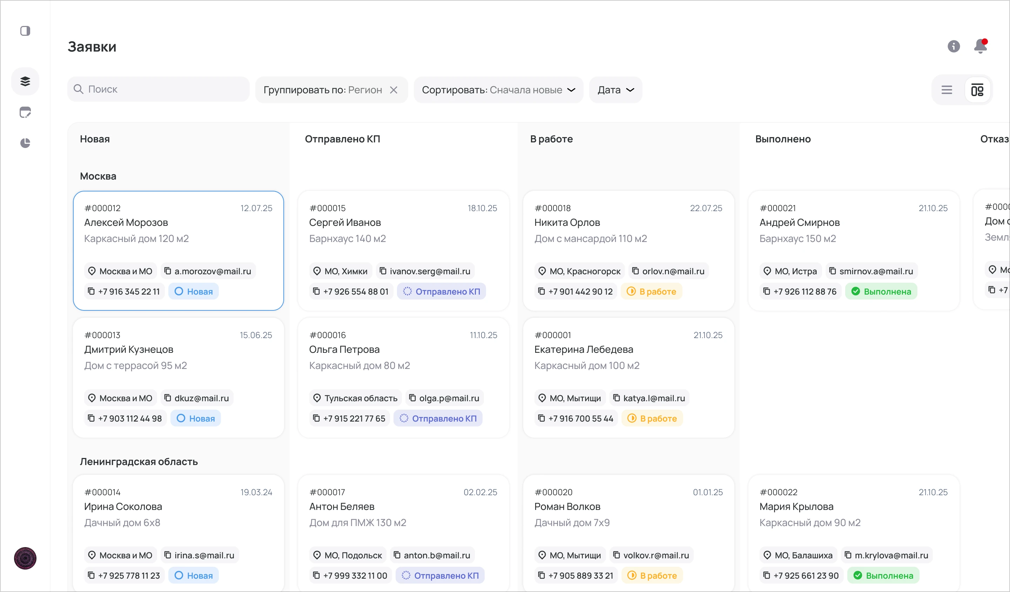Open notifications bell
The height and width of the screenshot is (592, 1010).
click(x=980, y=47)
